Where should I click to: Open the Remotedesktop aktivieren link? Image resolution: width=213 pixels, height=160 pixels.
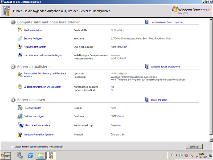38,125
